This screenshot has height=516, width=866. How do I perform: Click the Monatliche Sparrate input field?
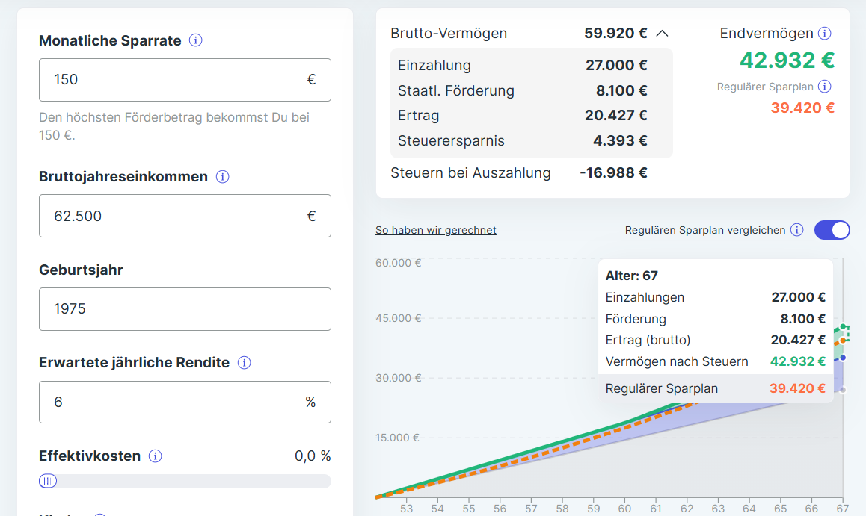(185, 80)
